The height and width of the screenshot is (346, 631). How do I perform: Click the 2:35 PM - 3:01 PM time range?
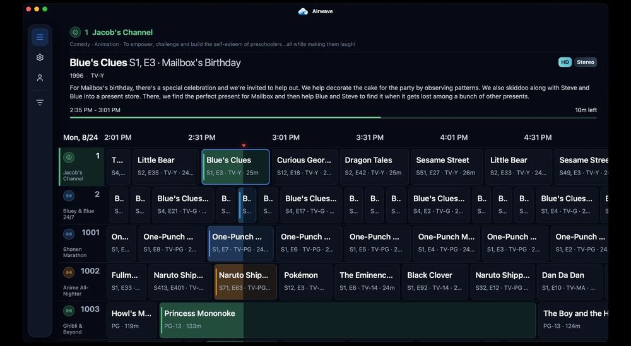95,110
